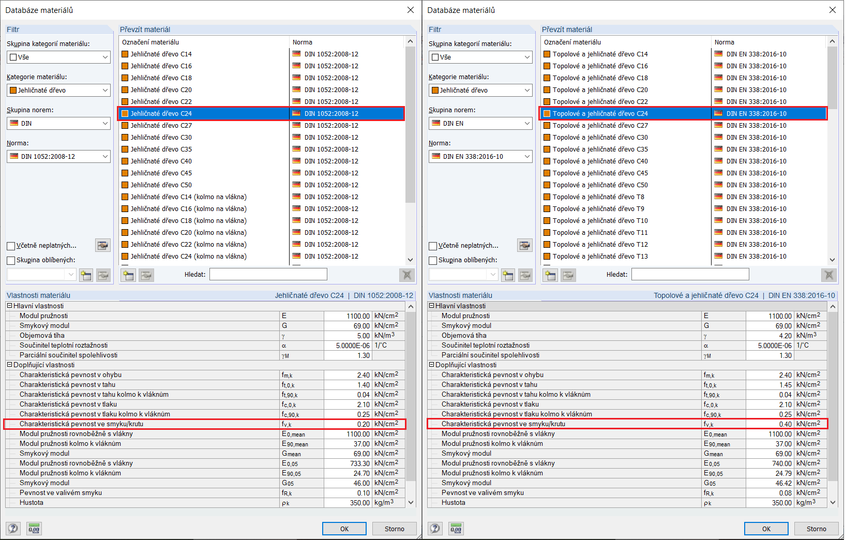Click the German flag icon in the 'Jehličnaté dřevo C50' row
The image size is (845, 540).
tap(296, 185)
